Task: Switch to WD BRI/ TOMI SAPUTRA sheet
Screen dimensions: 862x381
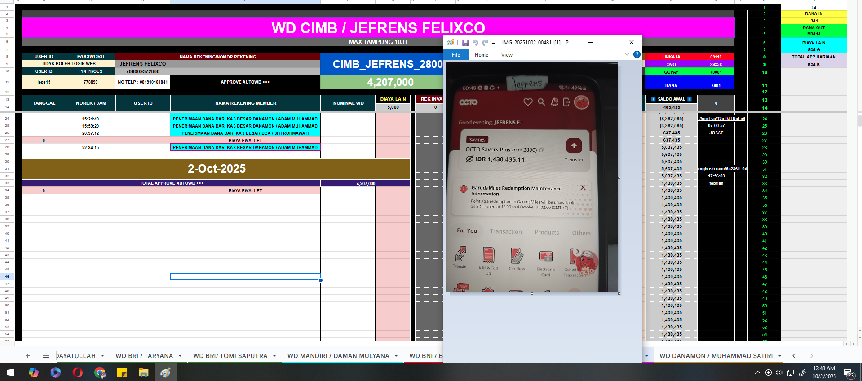Action: pos(230,356)
